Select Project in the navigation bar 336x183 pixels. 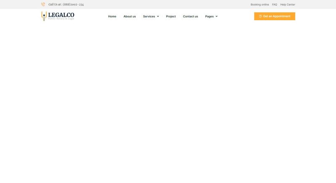click(x=171, y=16)
